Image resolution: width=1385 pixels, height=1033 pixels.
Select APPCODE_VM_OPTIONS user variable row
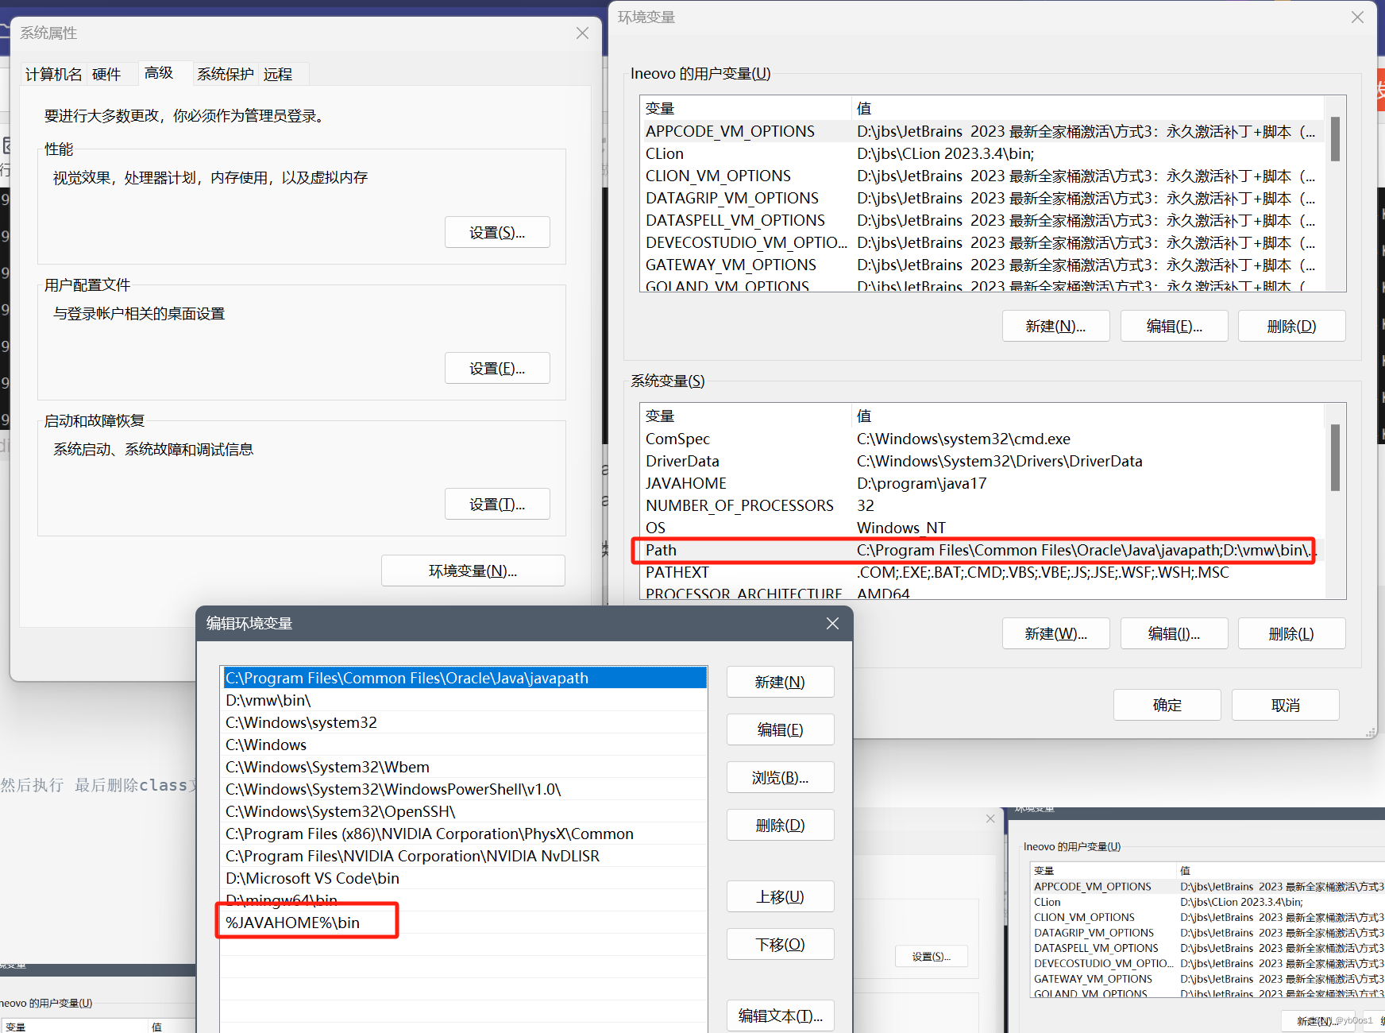click(x=982, y=131)
